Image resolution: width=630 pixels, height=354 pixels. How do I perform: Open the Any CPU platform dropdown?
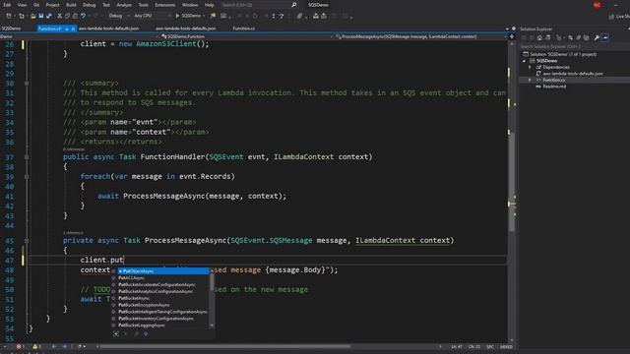(152, 16)
